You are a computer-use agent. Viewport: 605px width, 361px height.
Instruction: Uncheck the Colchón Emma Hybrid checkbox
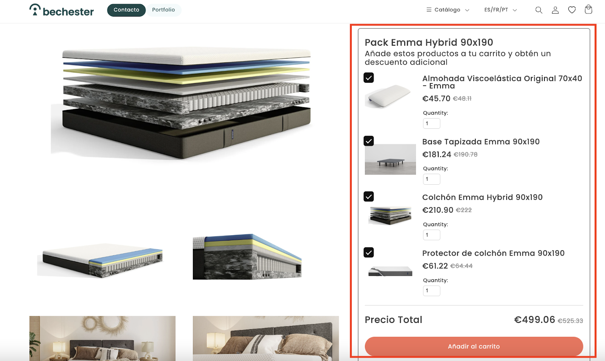[369, 196]
